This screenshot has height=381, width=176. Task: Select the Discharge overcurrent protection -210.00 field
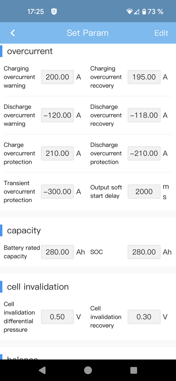click(x=144, y=153)
